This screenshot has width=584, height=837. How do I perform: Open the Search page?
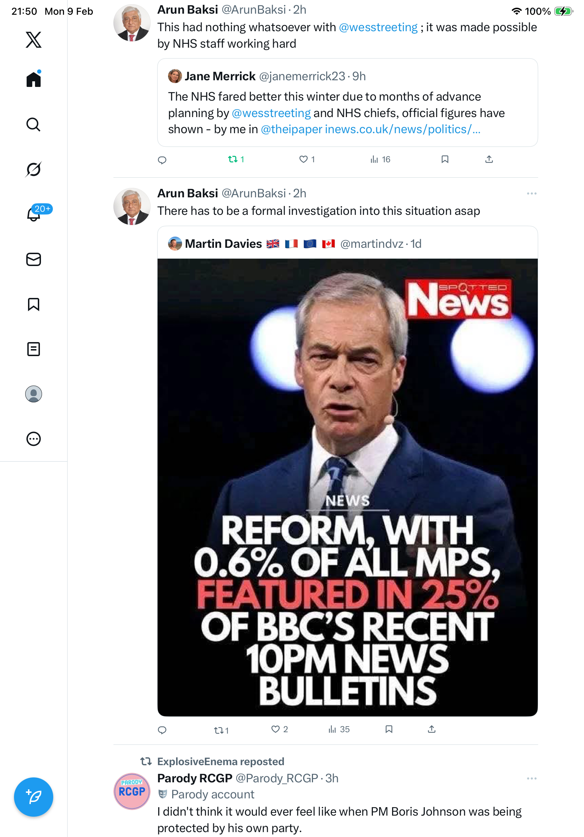point(34,125)
